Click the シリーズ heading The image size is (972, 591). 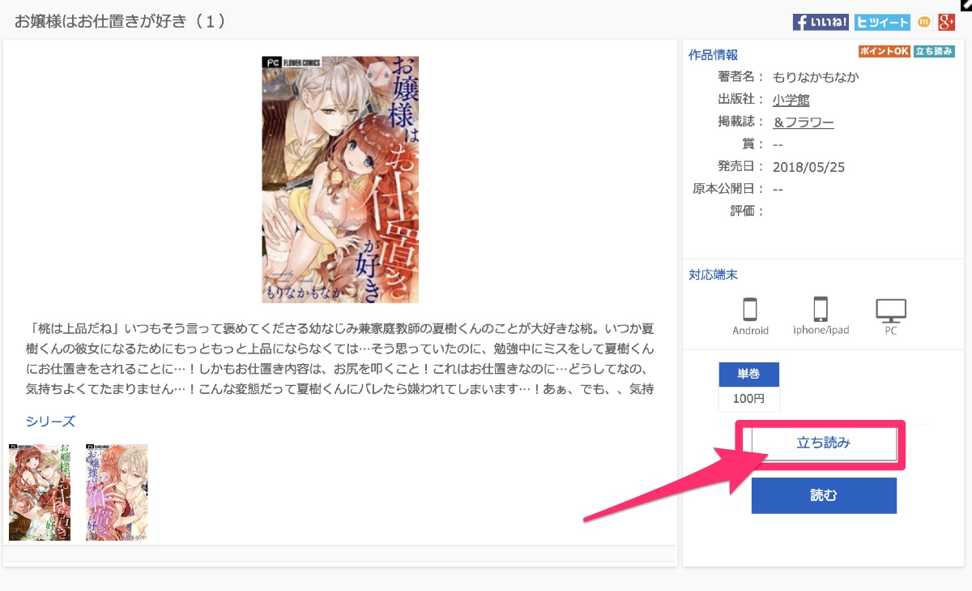pos(50,421)
